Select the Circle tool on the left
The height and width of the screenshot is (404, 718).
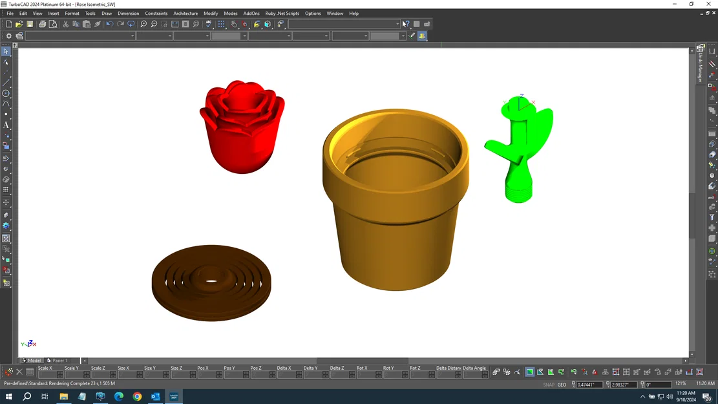point(6,93)
